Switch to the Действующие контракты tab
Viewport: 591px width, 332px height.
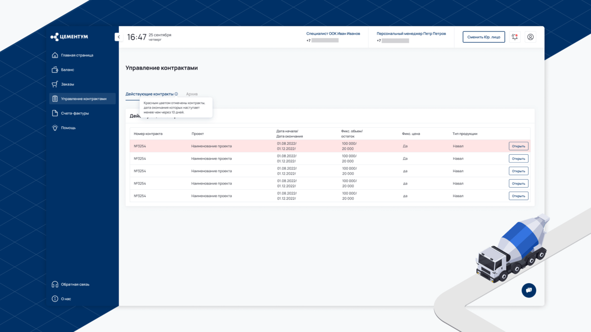[x=150, y=94]
